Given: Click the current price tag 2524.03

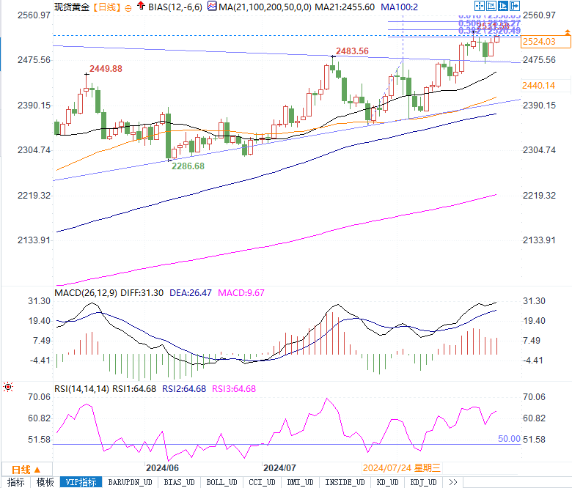Looking at the screenshot, I should point(546,42).
